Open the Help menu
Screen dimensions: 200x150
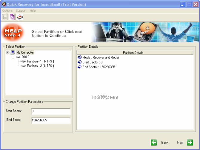(33, 10)
